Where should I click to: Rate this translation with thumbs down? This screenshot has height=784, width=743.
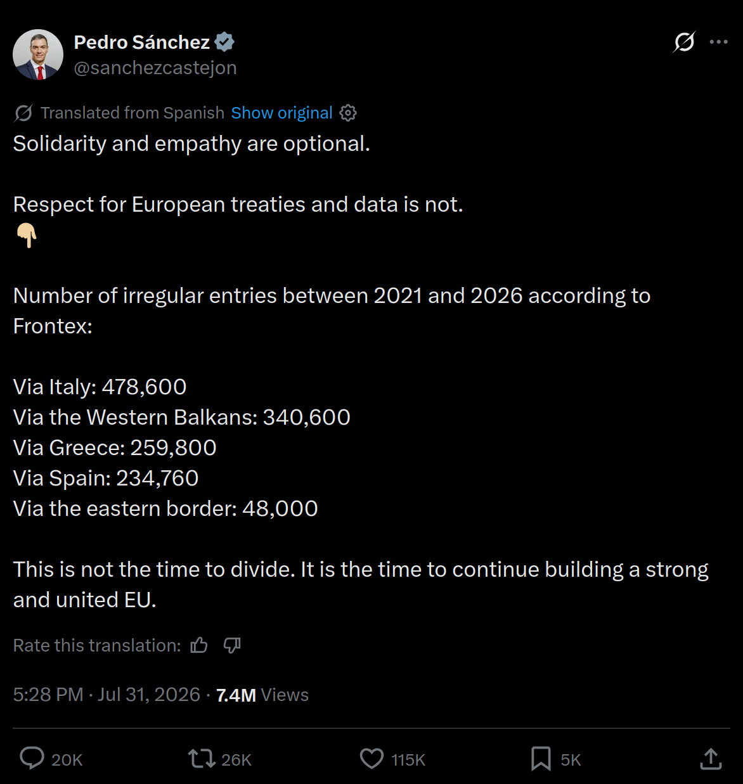click(232, 645)
